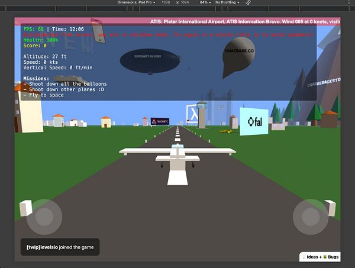Click the levelsio joined the game notification
This screenshot has height=268, width=355.
[60, 247]
